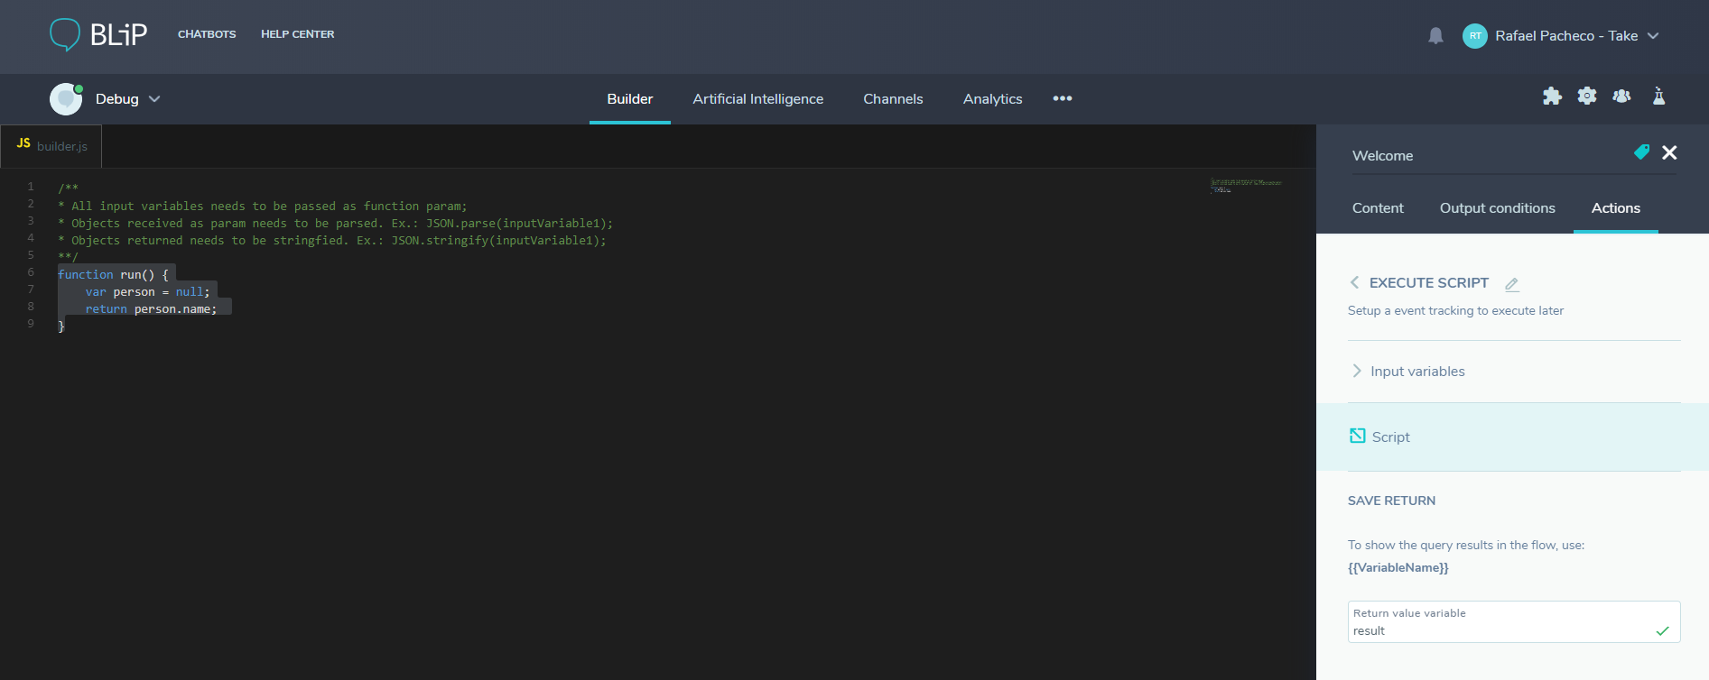The width and height of the screenshot is (1709, 680).
Task: Go back using arrow before EXECUTE SCRIPT
Action: (x=1354, y=282)
